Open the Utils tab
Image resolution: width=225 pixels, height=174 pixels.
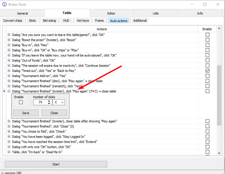(156, 14)
